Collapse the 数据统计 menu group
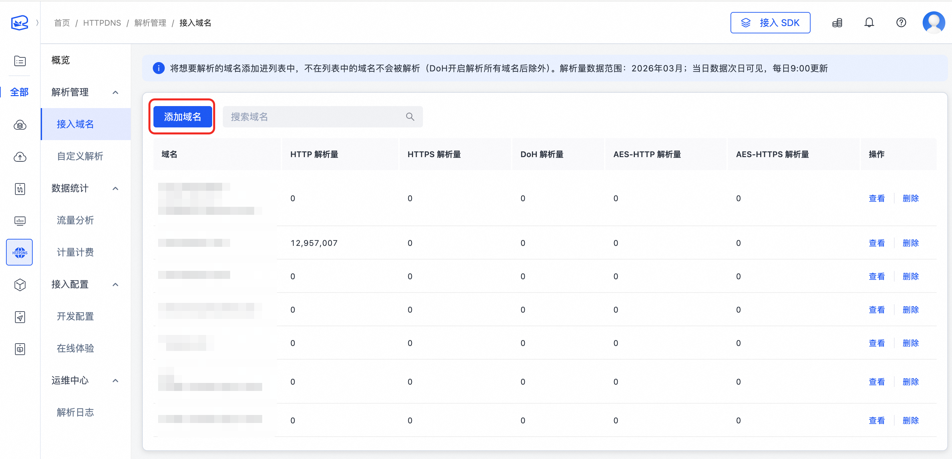Screen dimensions: 952x459 115,188
